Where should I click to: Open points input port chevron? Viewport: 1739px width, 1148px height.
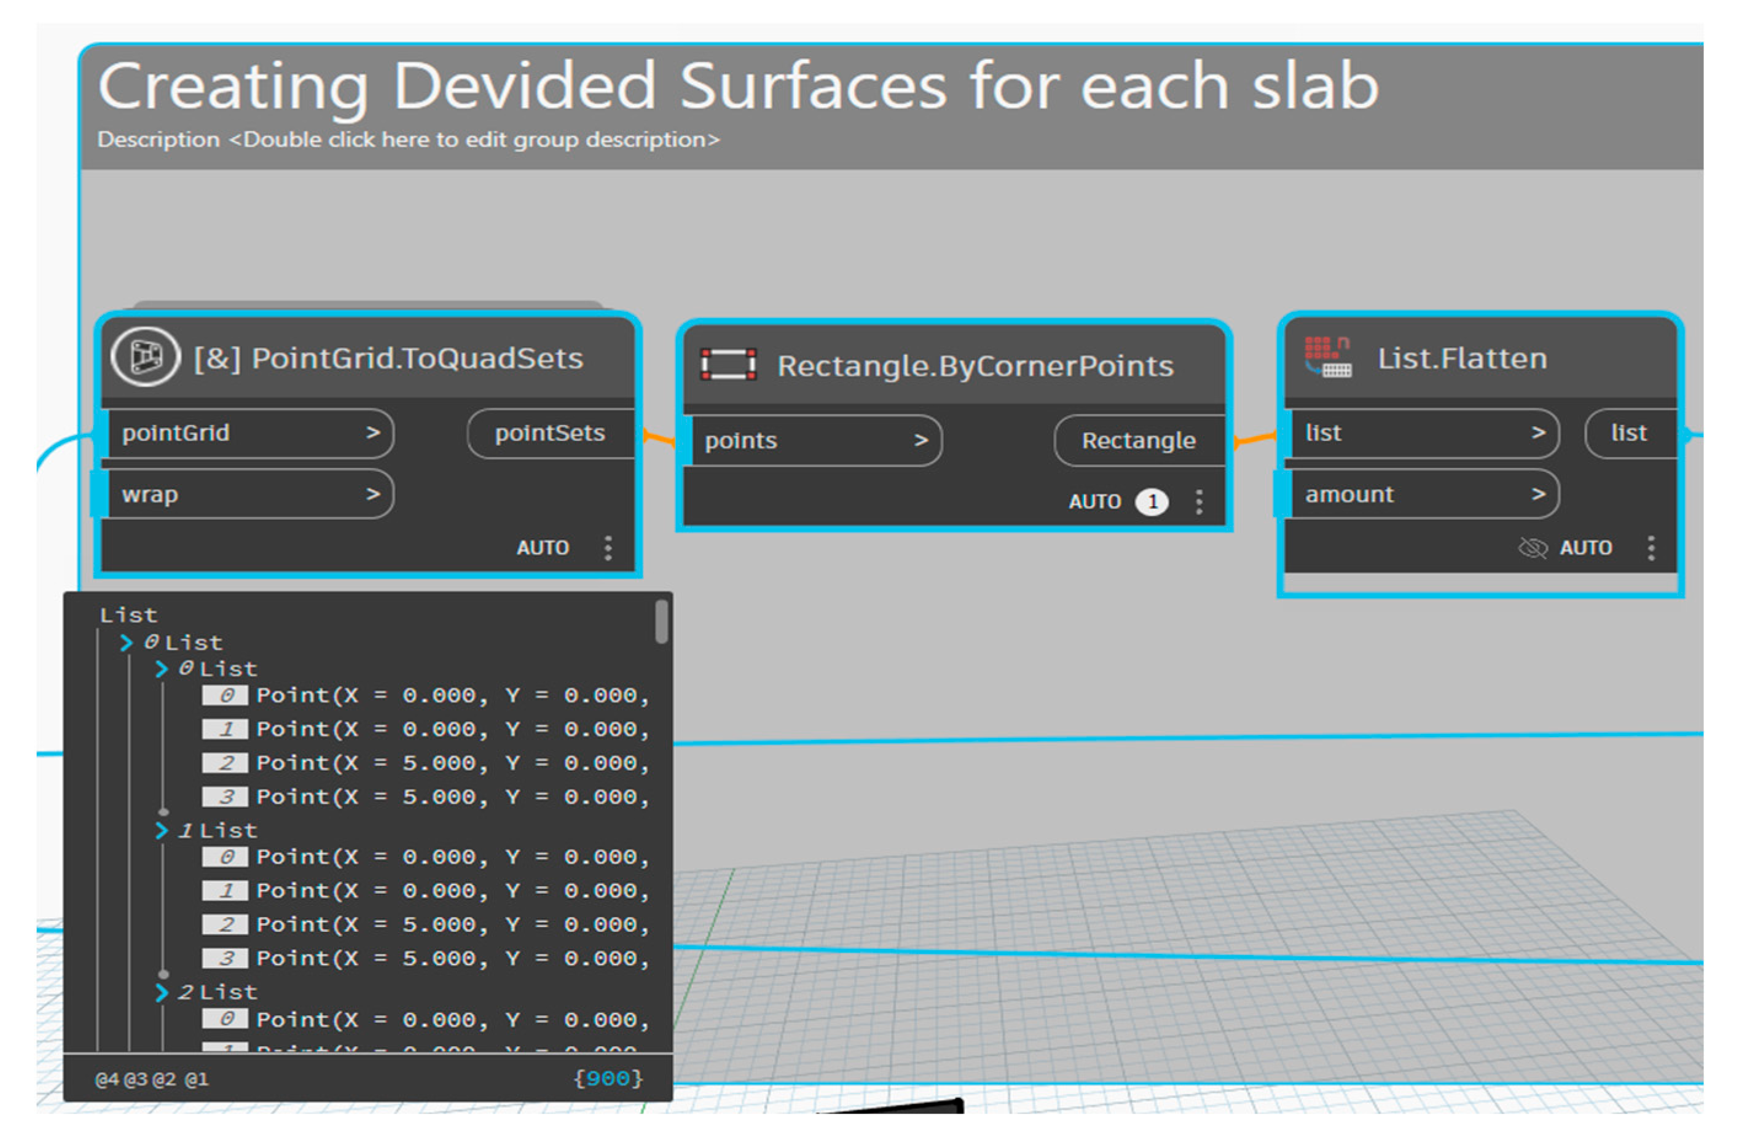click(x=920, y=440)
